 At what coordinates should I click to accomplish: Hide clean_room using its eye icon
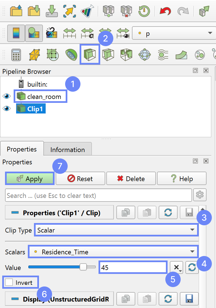point(6,96)
